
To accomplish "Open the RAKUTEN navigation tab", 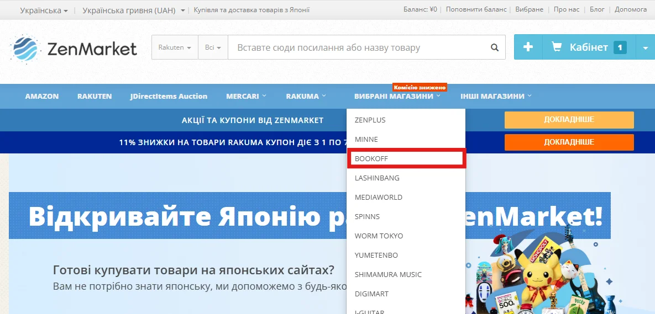I will 95,97.
